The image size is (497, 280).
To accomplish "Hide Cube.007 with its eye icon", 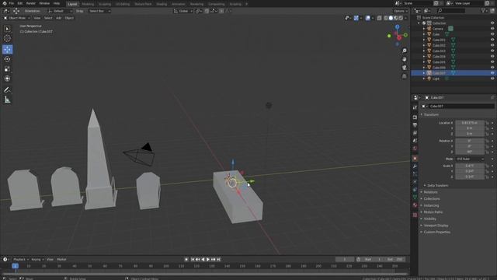I will point(492,73).
